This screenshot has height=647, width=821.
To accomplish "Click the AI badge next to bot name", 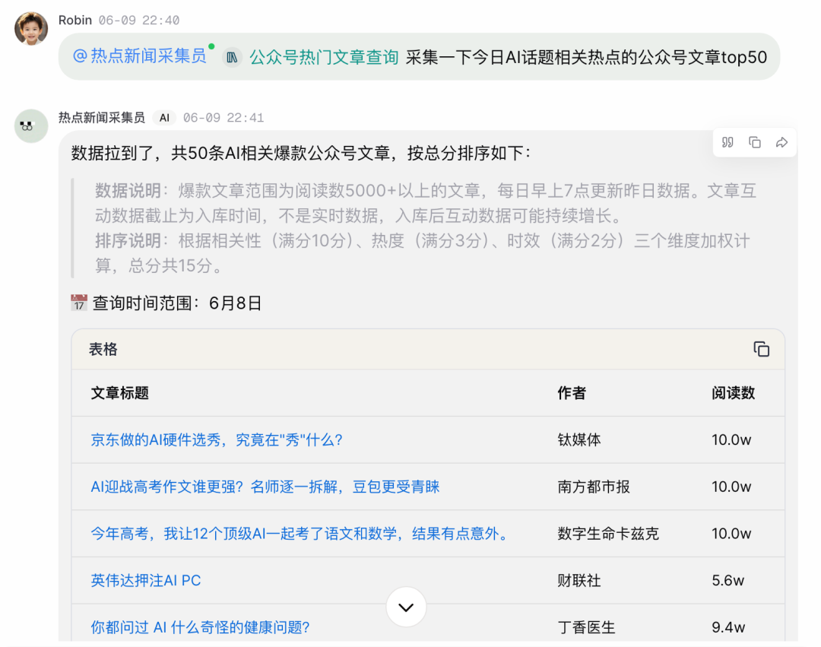I will coord(164,118).
